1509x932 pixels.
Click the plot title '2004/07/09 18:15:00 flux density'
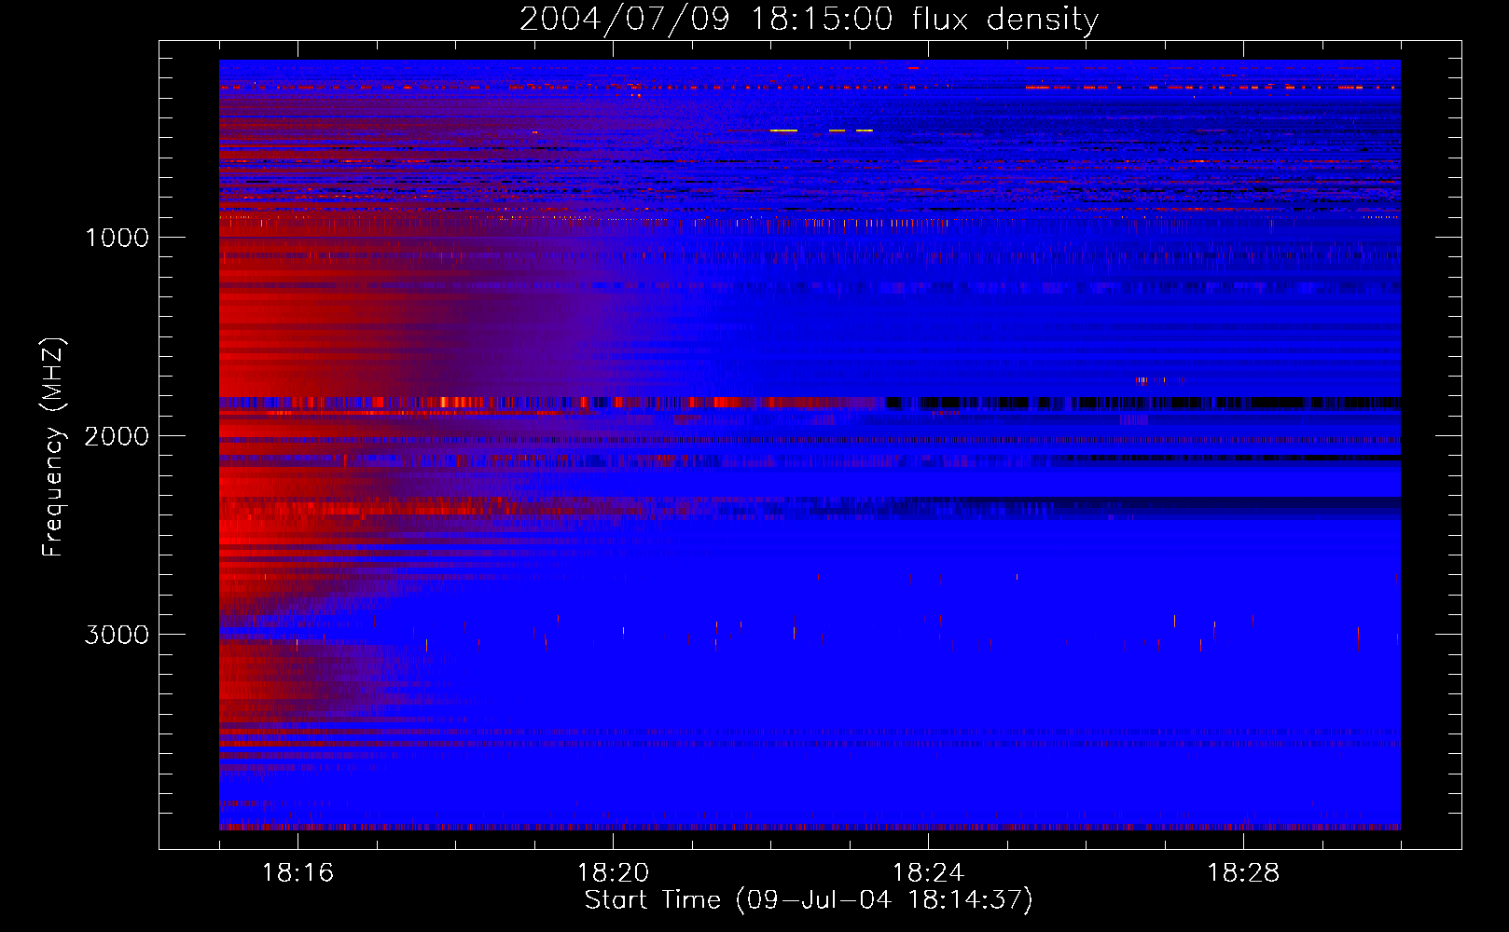click(x=809, y=20)
